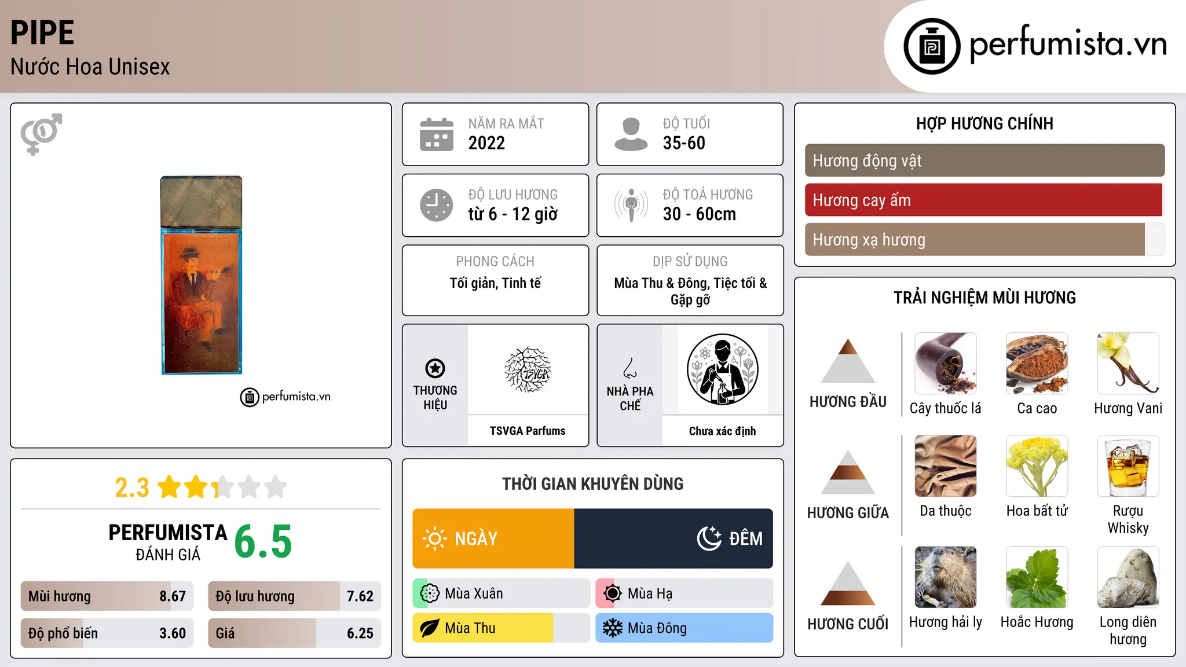Click the dark ĐÊM nighttime bar
The width and height of the screenshot is (1186, 667).
click(x=673, y=538)
